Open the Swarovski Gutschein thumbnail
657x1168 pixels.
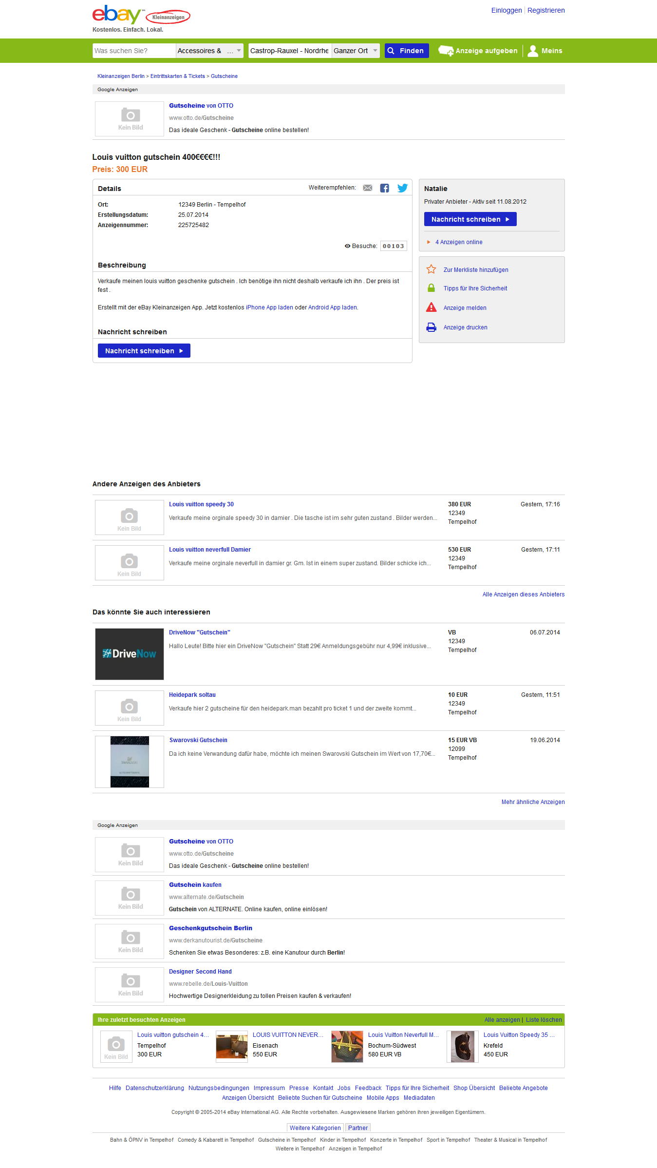pyautogui.click(x=130, y=762)
